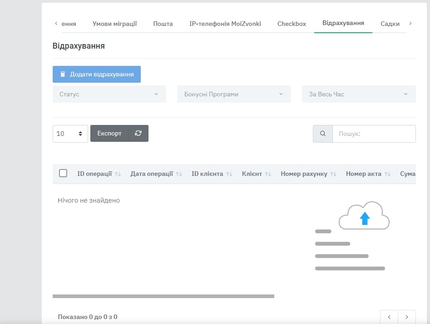Sort by Дата операції column arrows

(179, 174)
